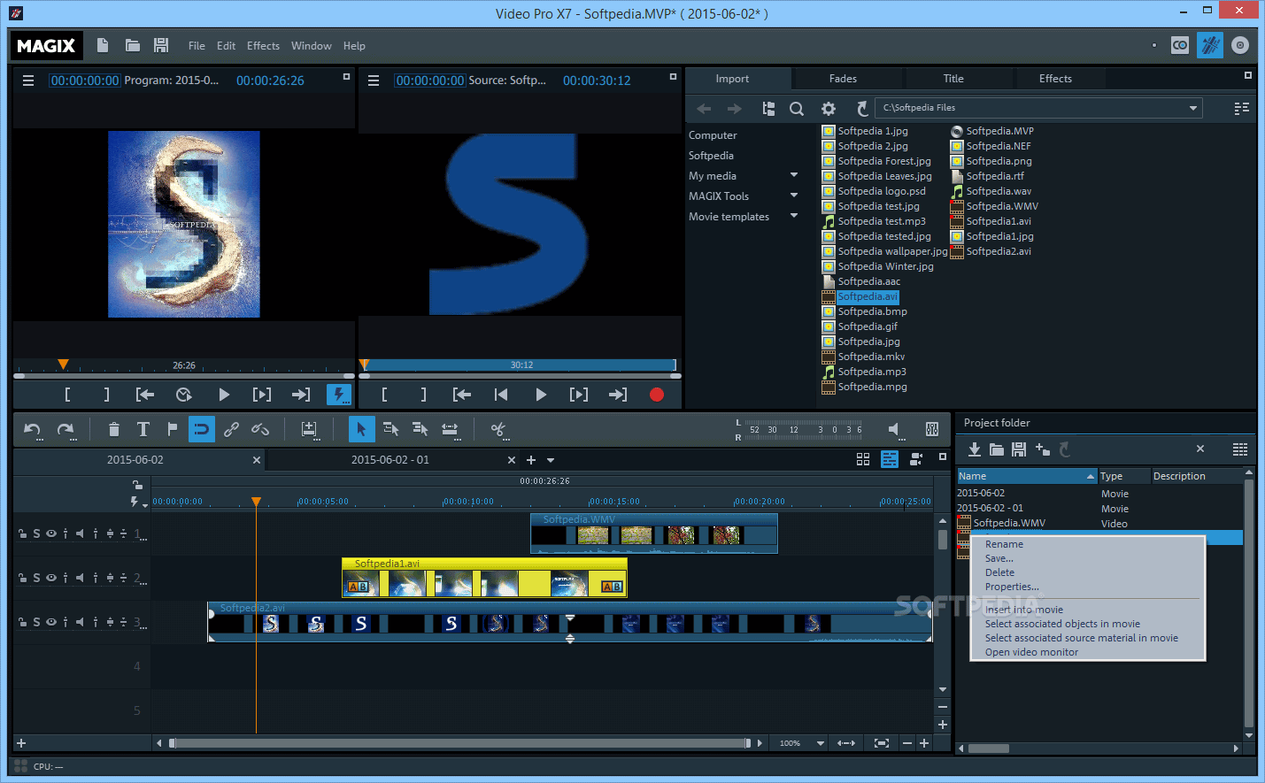
Task: Choose Rename from the context menu
Action: (1004, 544)
